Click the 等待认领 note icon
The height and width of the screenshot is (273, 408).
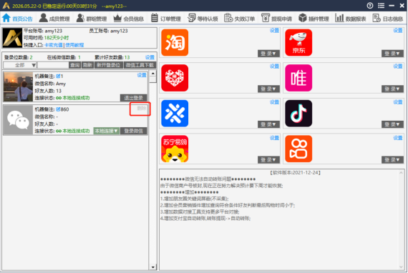click(192, 18)
